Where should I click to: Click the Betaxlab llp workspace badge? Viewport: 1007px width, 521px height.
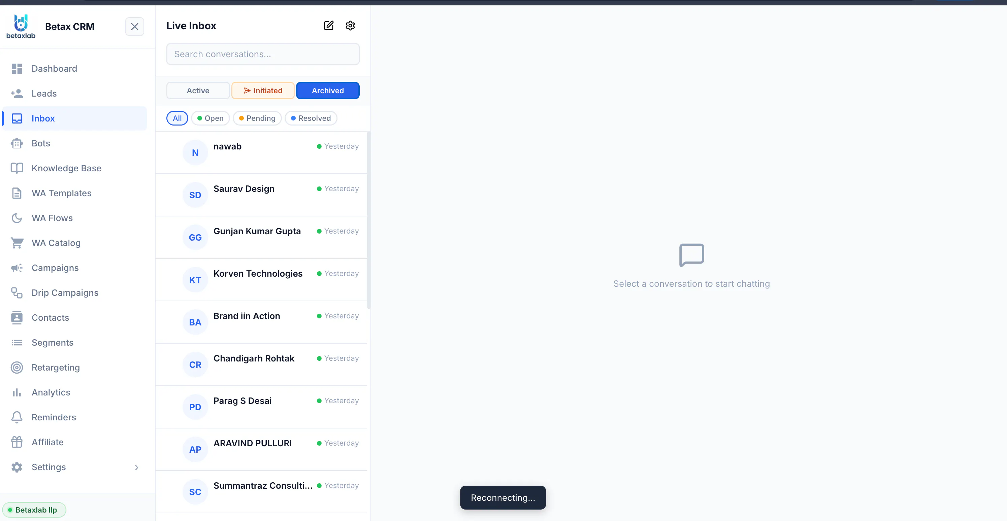(x=34, y=510)
